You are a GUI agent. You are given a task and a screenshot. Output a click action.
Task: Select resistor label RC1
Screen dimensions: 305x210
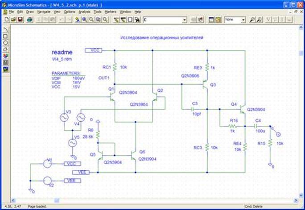[x=107, y=67]
